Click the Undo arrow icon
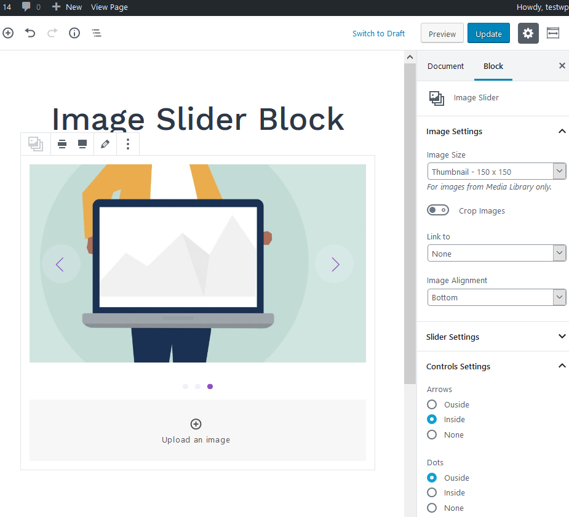 pyautogui.click(x=30, y=33)
